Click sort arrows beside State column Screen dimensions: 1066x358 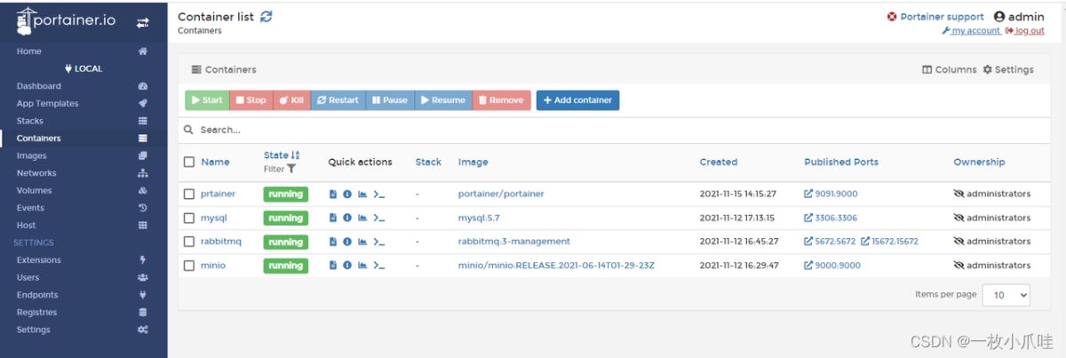click(x=296, y=155)
